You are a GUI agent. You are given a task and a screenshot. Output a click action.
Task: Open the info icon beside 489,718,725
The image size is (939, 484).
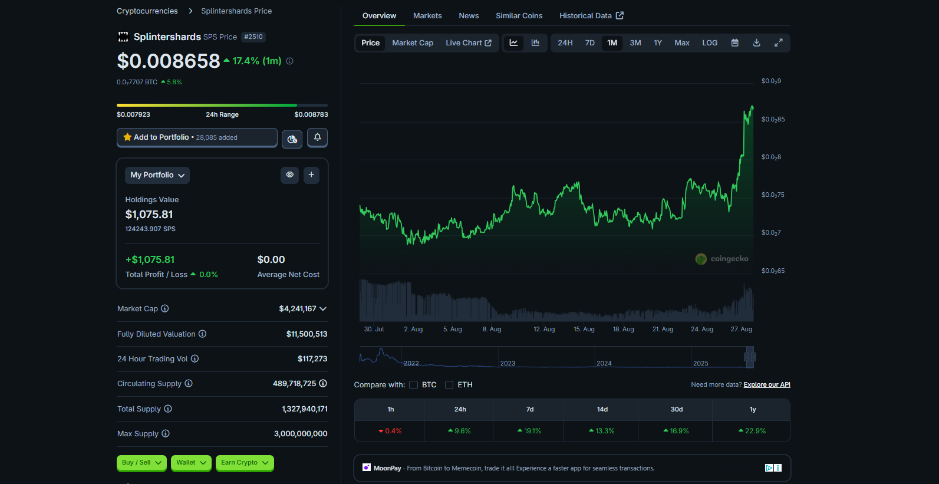(x=323, y=383)
